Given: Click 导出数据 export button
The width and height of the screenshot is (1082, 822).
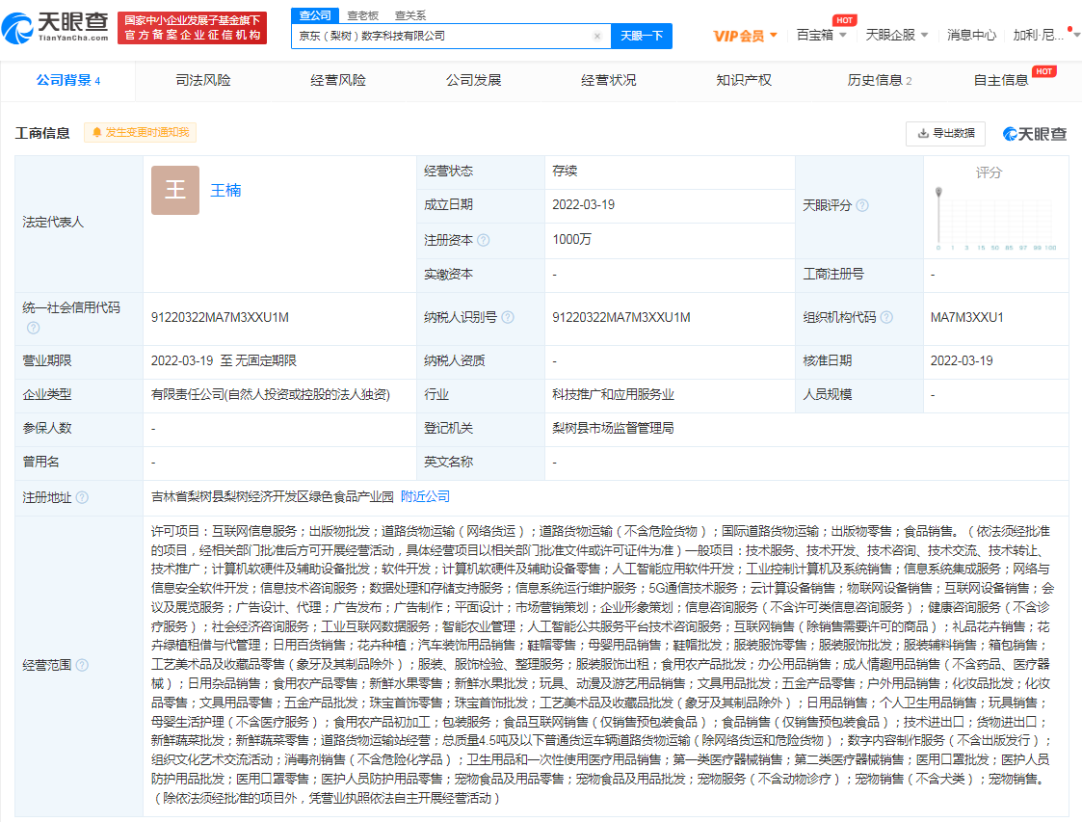Looking at the screenshot, I should [945, 133].
